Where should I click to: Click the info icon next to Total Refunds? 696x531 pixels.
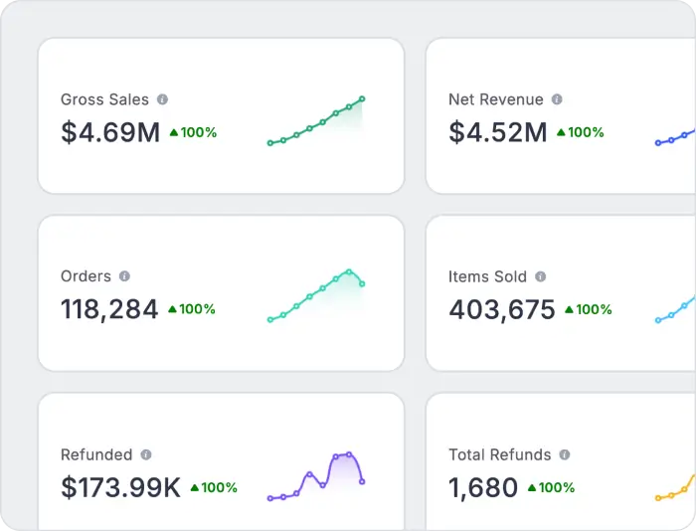coord(565,454)
